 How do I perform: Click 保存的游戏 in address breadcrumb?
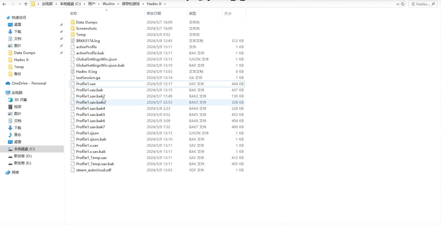pos(131,4)
